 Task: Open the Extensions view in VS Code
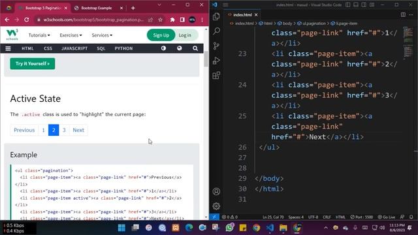[x=216, y=76]
